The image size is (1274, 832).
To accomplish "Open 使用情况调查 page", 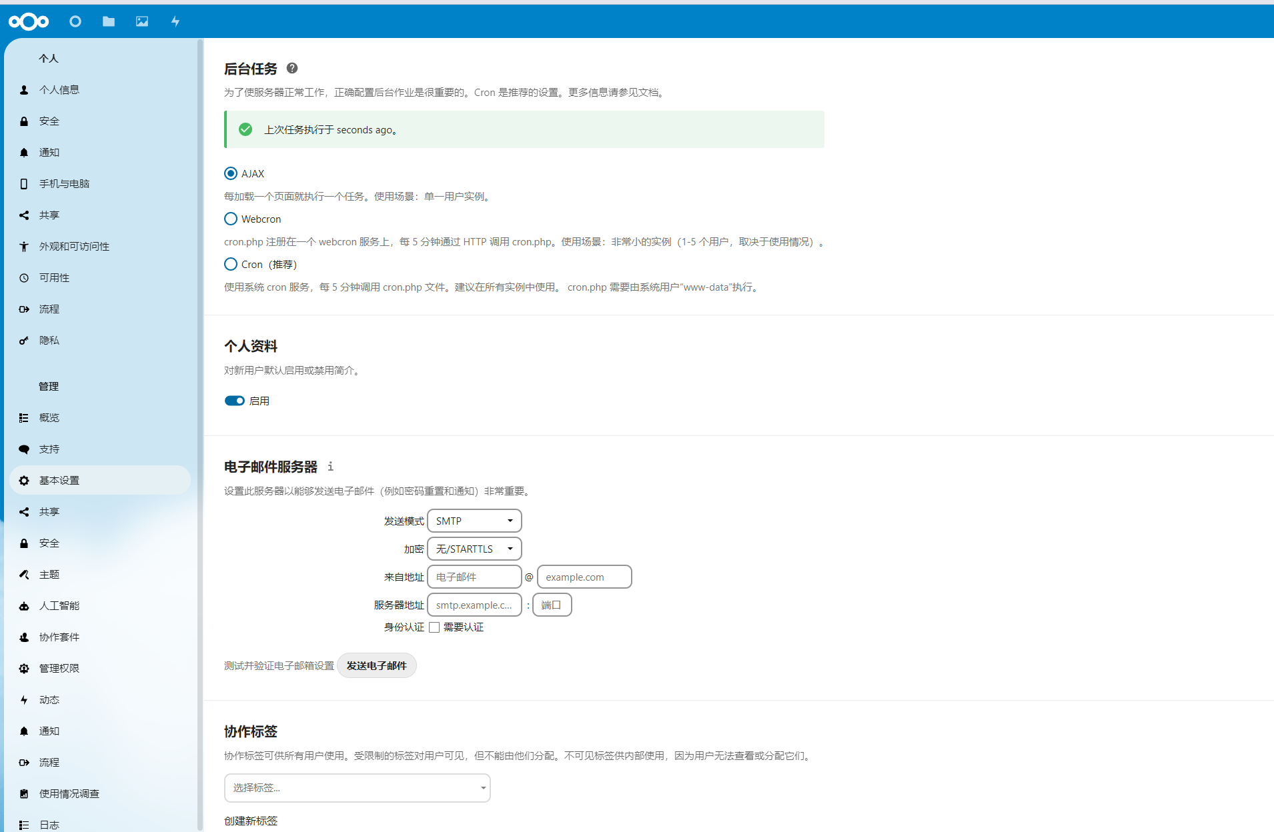I will pos(100,794).
